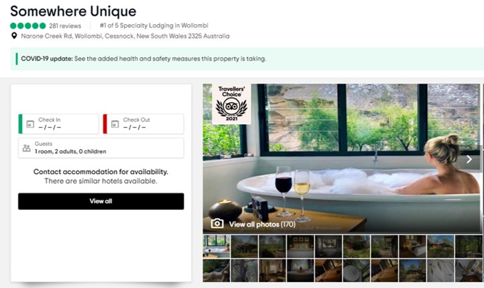Click View all photos (170)
The image size is (484, 288).
(x=262, y=224)
